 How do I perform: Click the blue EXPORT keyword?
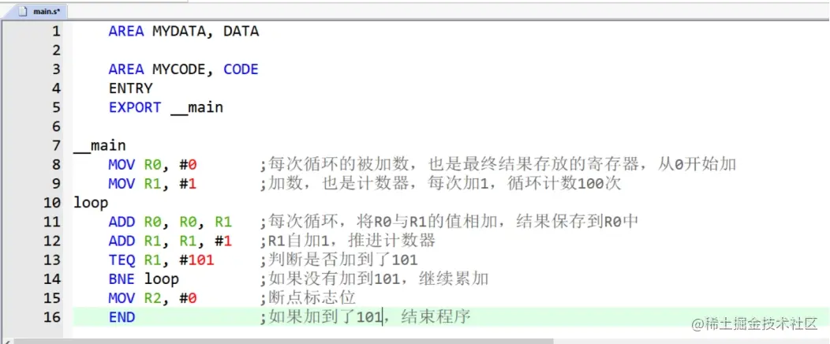[x=135, y=107]
